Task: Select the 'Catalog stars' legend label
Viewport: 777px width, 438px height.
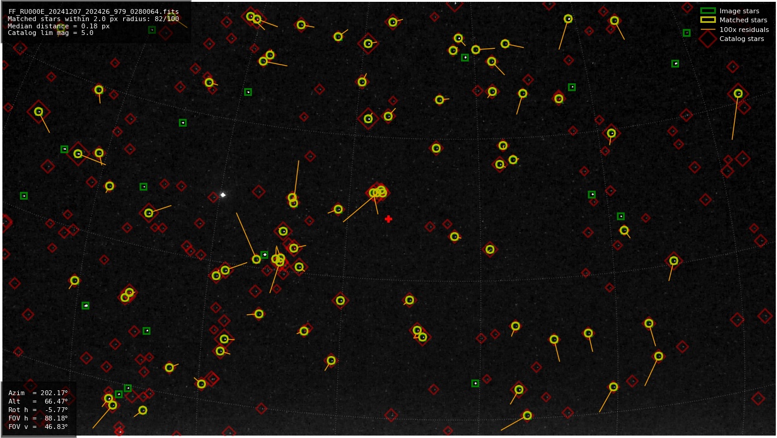Action: (x=741, y=39)
